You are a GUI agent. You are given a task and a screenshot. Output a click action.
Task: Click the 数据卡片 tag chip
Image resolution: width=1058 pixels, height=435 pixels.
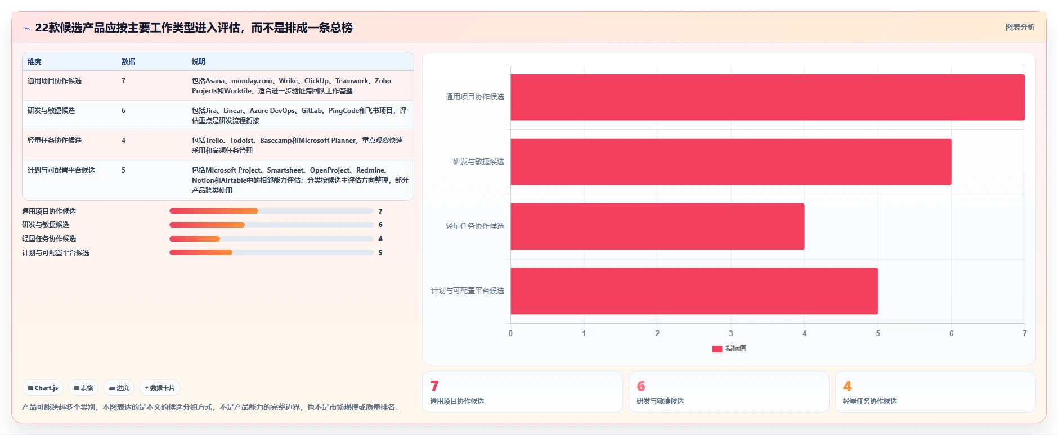point(160,388)
